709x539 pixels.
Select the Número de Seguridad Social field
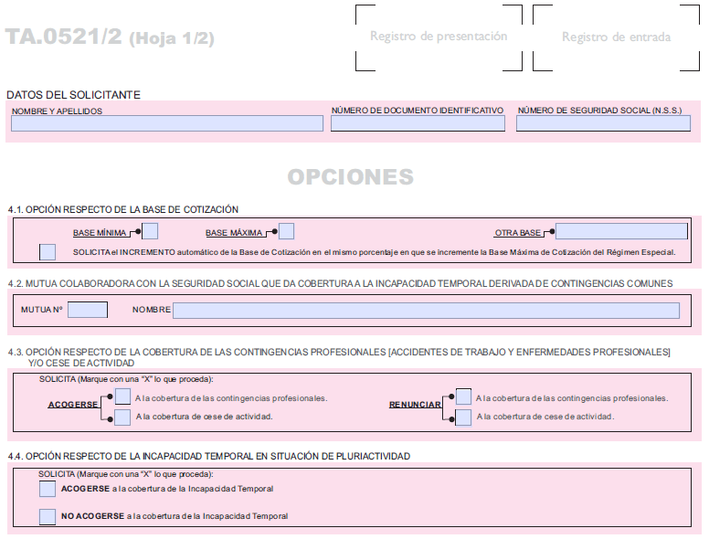(601, 123)
